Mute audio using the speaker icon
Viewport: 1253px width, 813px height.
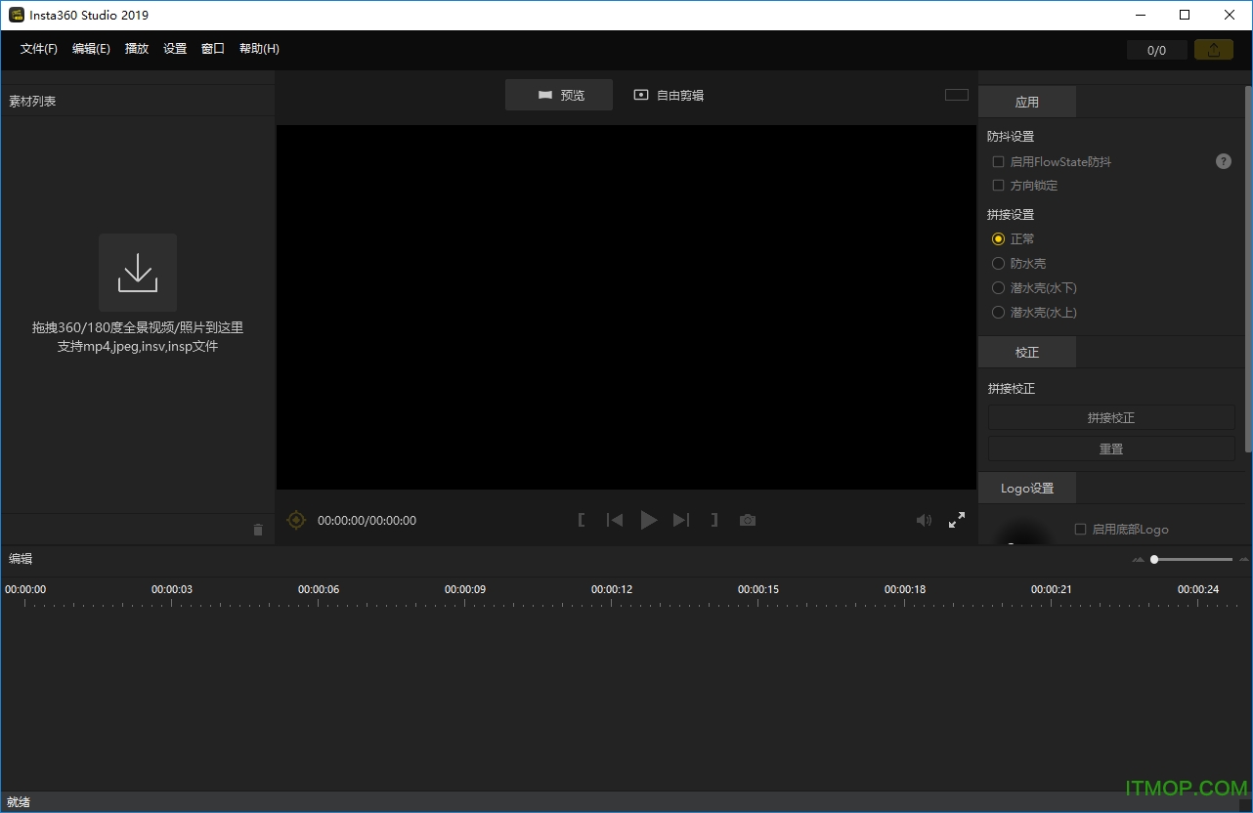coord(923,520)
